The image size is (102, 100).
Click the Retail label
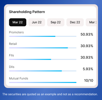pos(13,44)
